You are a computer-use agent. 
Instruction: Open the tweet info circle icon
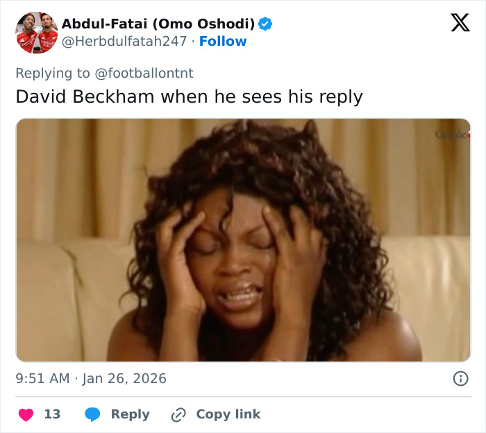tap(460, 378)
